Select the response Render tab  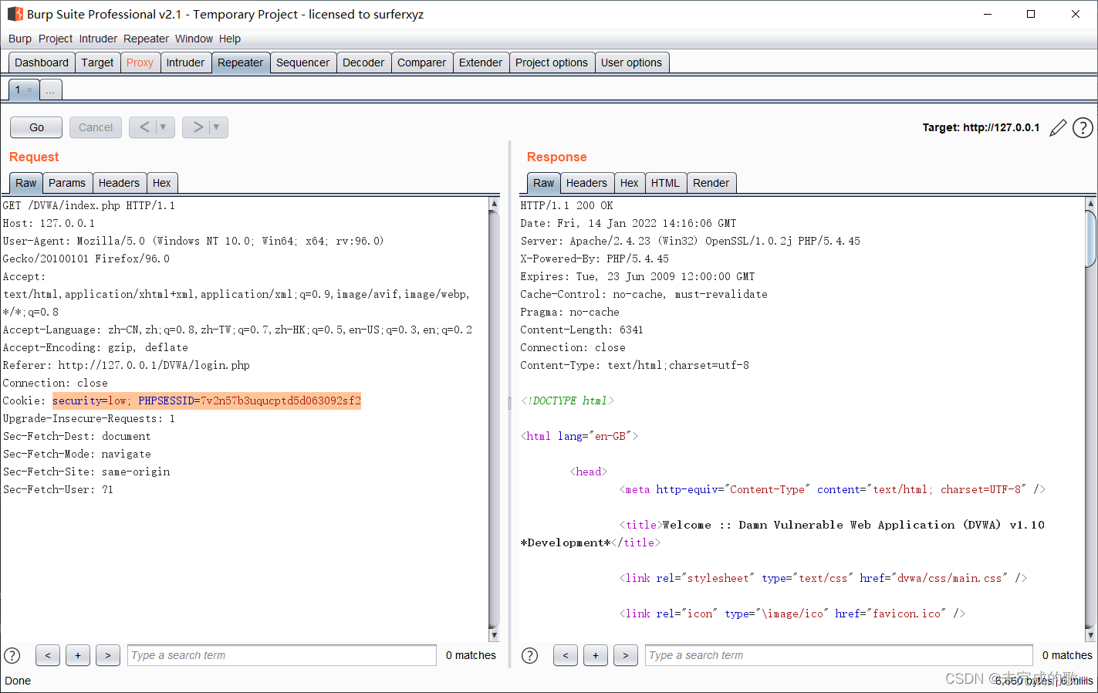coord(711,183)
